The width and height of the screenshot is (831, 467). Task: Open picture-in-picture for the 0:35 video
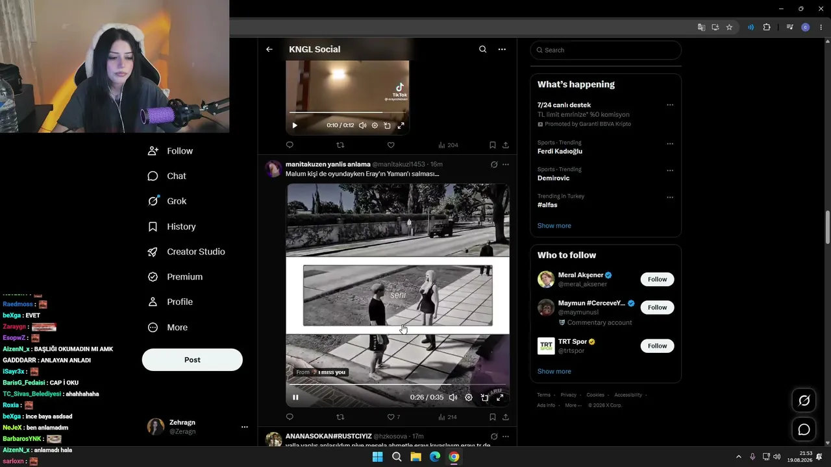click(x=484, y=398)
